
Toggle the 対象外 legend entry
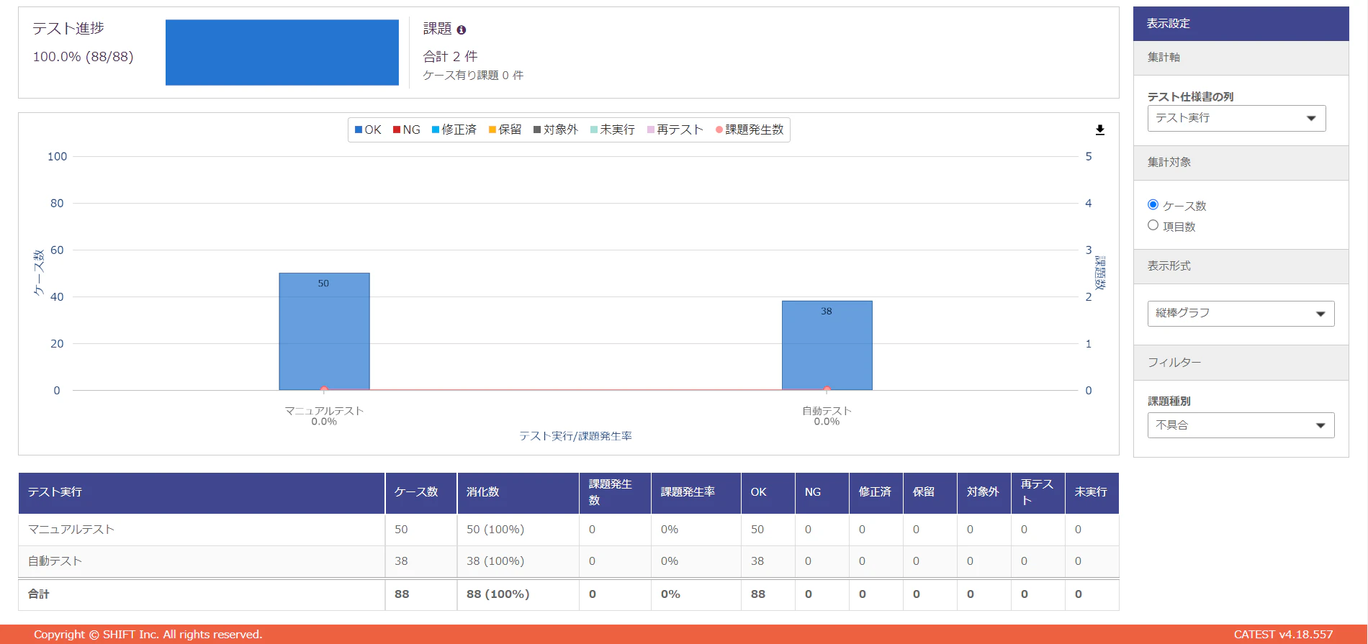pyautogui.click(x=556, y=130)
